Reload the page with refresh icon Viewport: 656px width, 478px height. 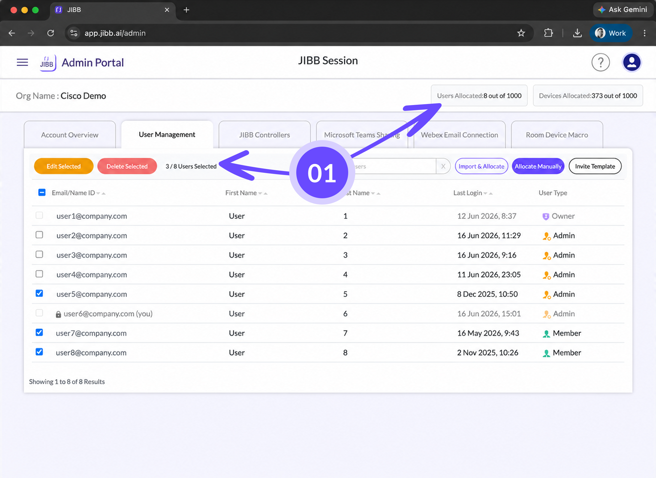click(x=51, y=33)
